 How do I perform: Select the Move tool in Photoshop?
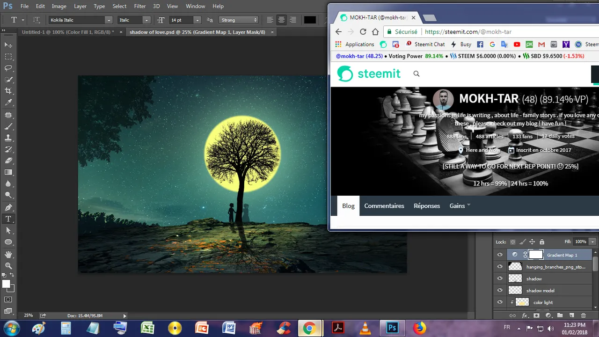[x=8, y=44]
